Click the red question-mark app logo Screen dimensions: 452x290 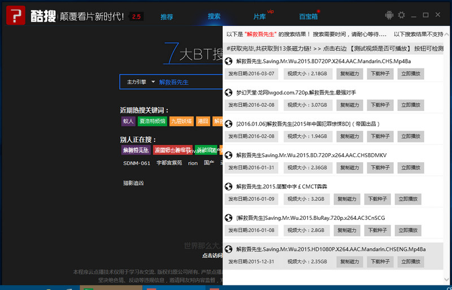16,15
